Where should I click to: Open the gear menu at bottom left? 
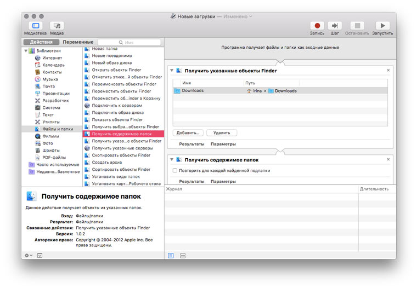point(28,256)
